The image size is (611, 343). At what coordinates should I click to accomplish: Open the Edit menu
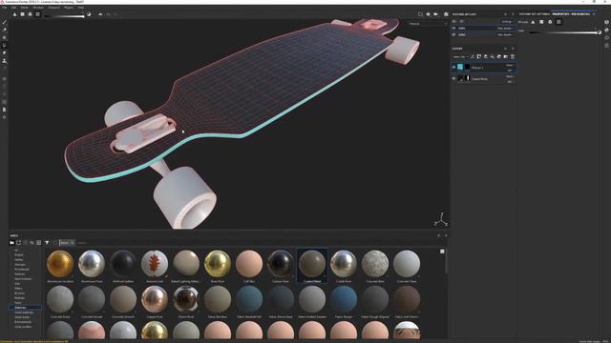[x=13, y=8]
